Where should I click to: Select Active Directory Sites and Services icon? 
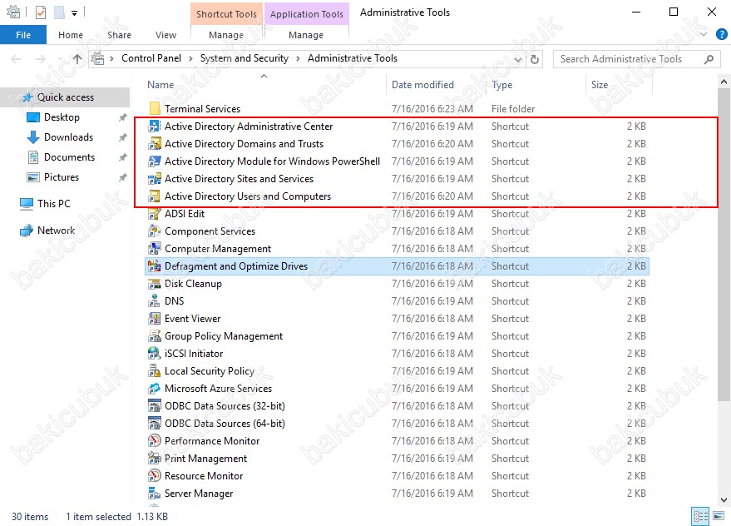tap(155, 179)
